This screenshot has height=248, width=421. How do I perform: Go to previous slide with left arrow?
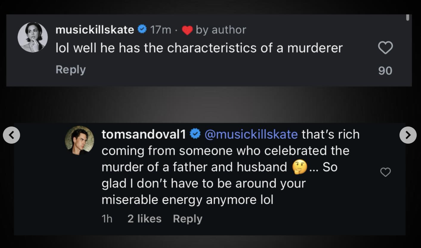(x=11, y=135)
